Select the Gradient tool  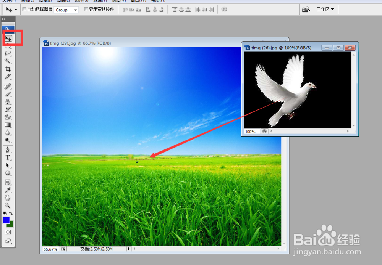coord(8,125)
